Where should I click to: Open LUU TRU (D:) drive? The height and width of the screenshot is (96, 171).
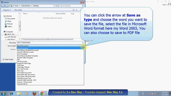point(11,37)
